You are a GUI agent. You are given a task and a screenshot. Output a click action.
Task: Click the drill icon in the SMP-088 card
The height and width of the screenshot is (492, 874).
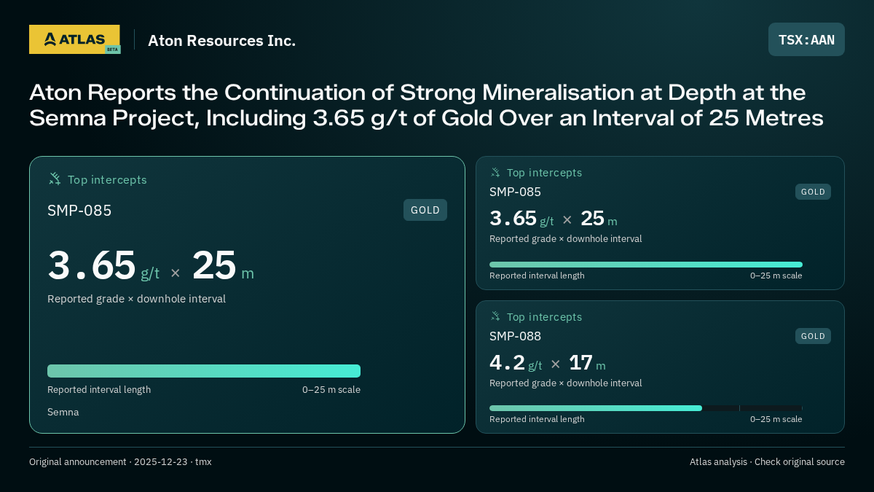click(495, 316)
